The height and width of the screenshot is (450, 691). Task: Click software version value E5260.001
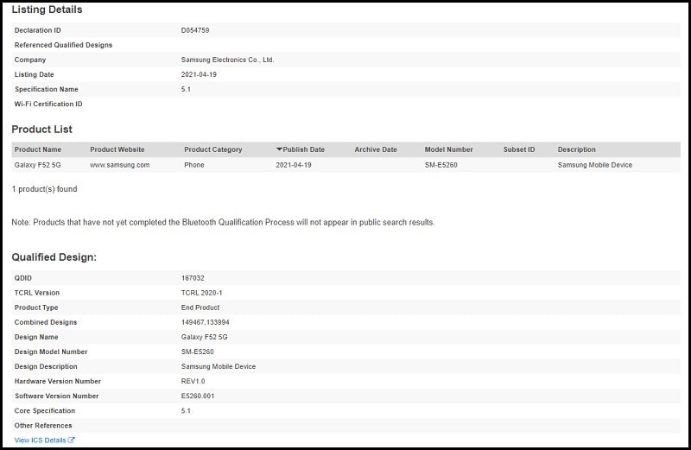click(198, 396)
